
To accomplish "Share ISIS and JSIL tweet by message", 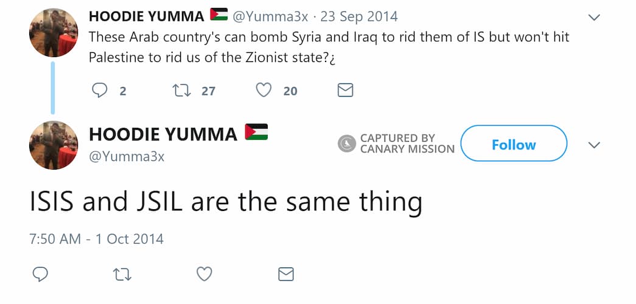I will (x=286, y=274).
